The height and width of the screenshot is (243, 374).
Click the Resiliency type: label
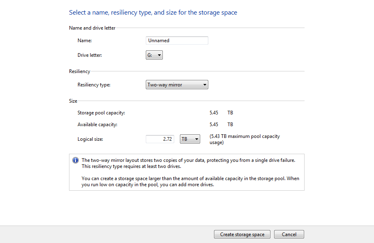coord(94,85)
